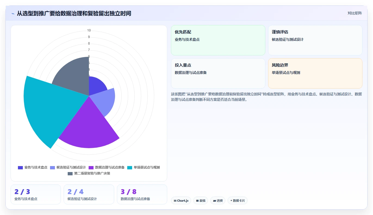Click legend label 业务与技术盘点
The width and height of the screenshot is (373, 215).
[x=36, y=167]
